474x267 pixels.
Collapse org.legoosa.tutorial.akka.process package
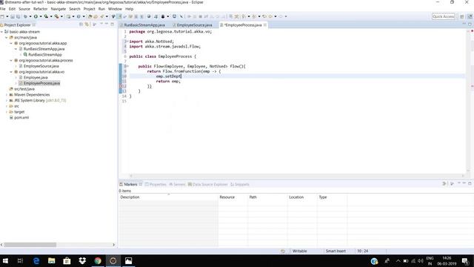tap(11, 61)
